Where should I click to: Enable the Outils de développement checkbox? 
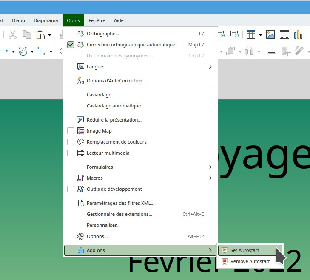coord(71,189)
